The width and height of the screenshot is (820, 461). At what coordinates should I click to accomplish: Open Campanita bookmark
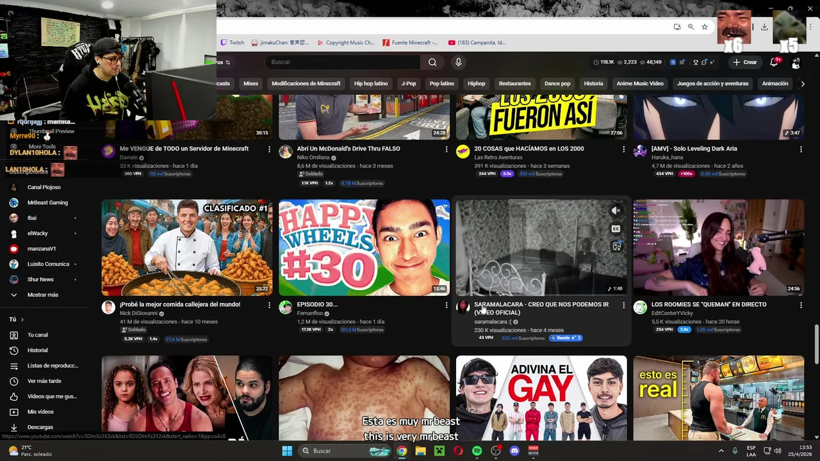coord(477,43)
